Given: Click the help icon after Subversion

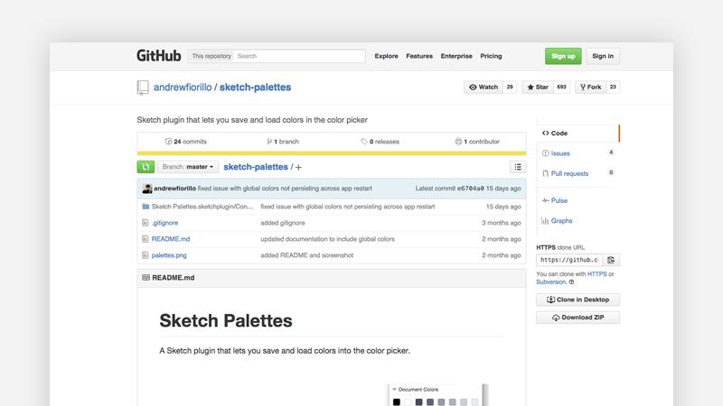Looking at the screenshot, I should (571, 282).
